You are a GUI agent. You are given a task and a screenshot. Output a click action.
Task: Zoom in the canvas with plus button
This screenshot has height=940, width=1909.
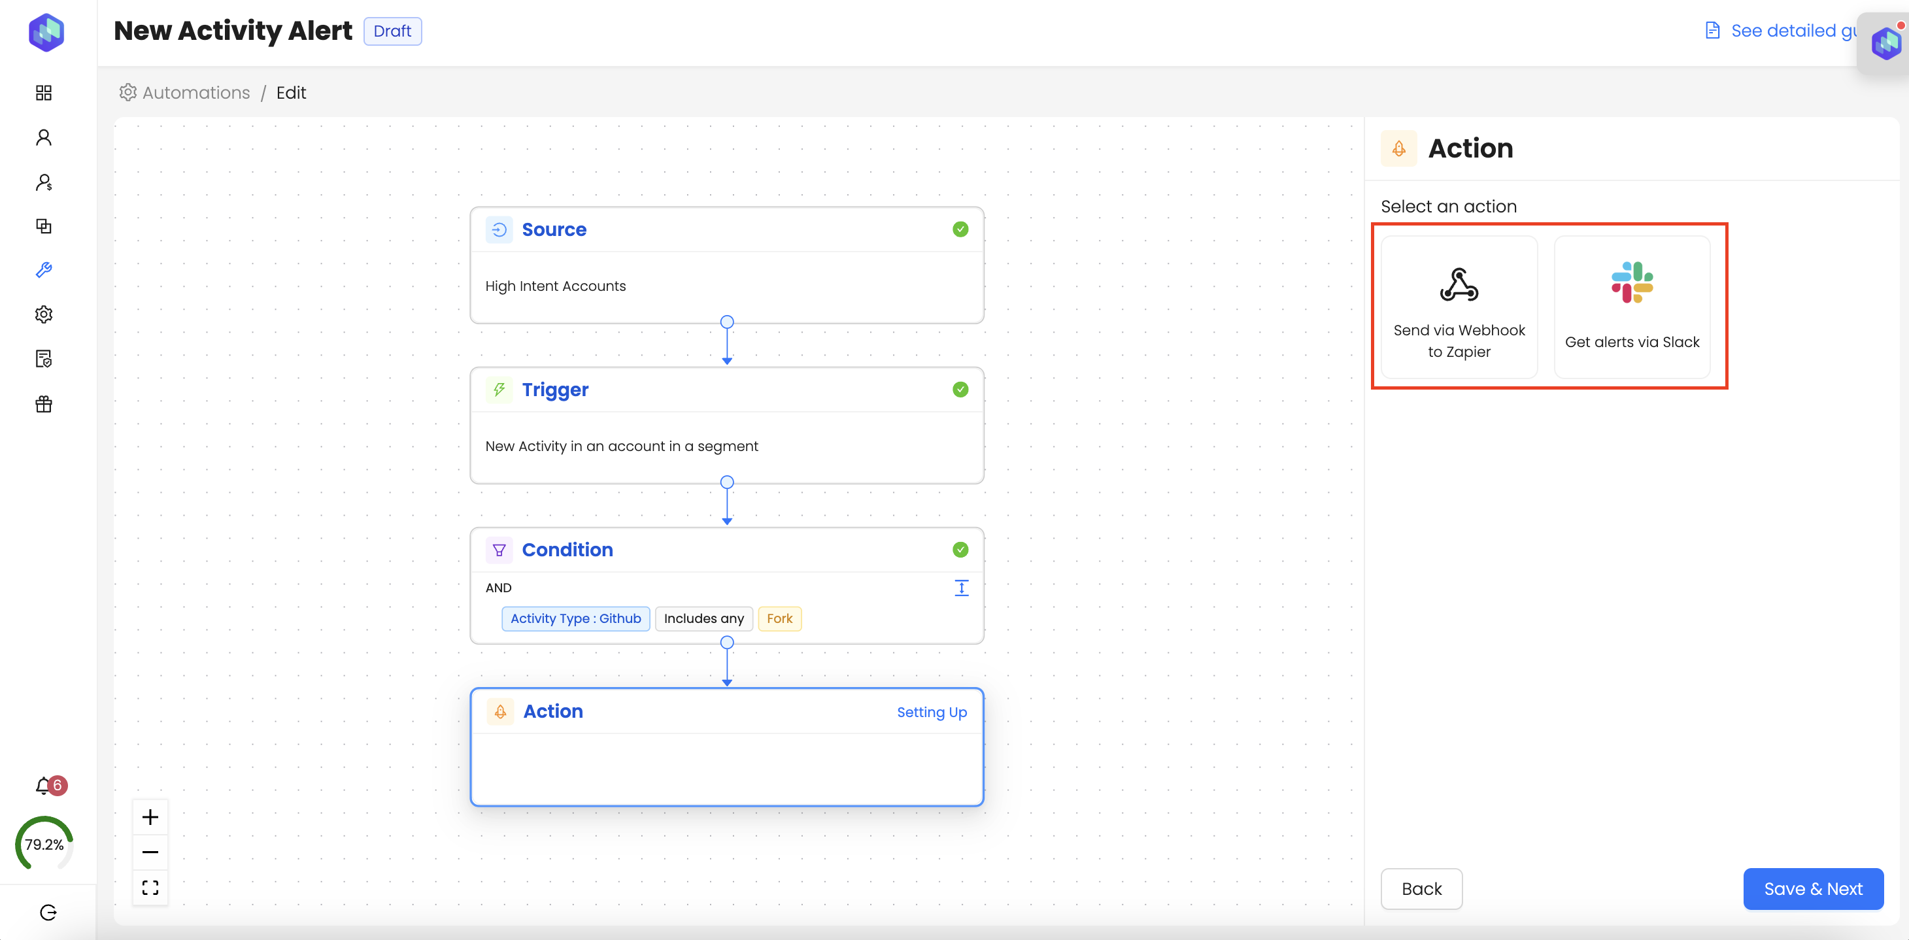150,817
